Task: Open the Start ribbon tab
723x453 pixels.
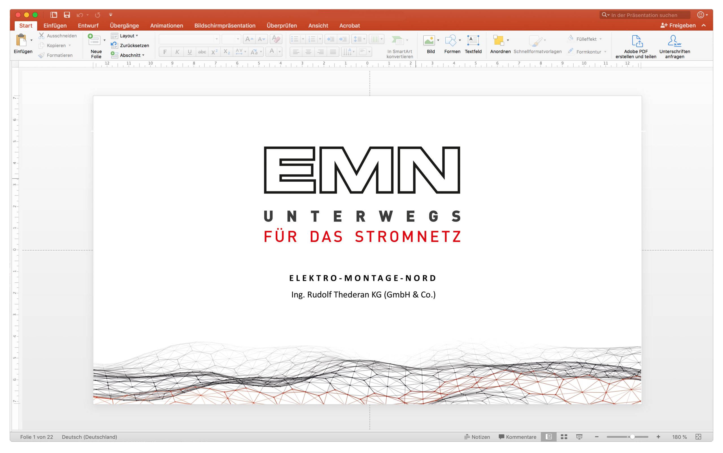Action: click(x=26, y=25)
